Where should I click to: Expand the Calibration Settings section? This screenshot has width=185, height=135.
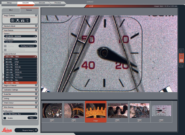coord(36,90)
